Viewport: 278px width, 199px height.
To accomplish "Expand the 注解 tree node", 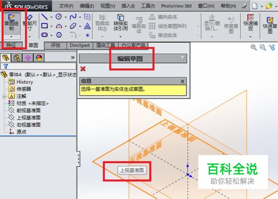I will click(4, 96).
